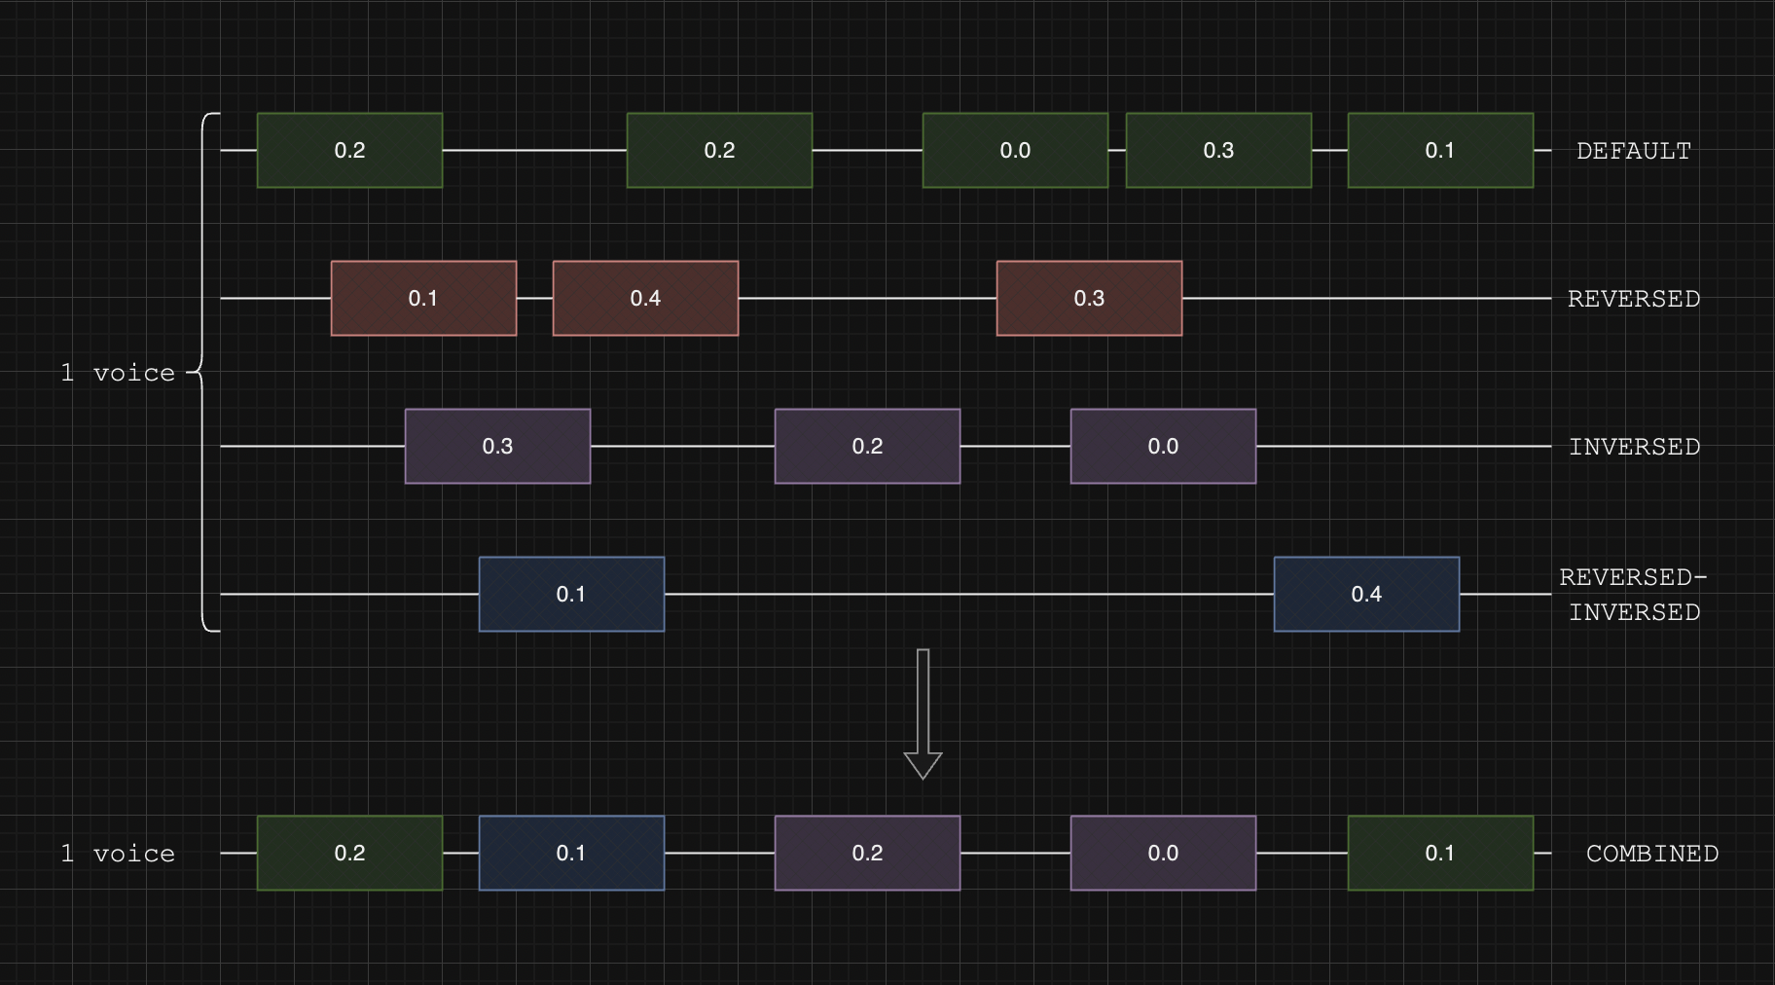The image size is (1775, 985).
Task: Click green 0.2 box in COMBINED row
Action: point(349,853)
